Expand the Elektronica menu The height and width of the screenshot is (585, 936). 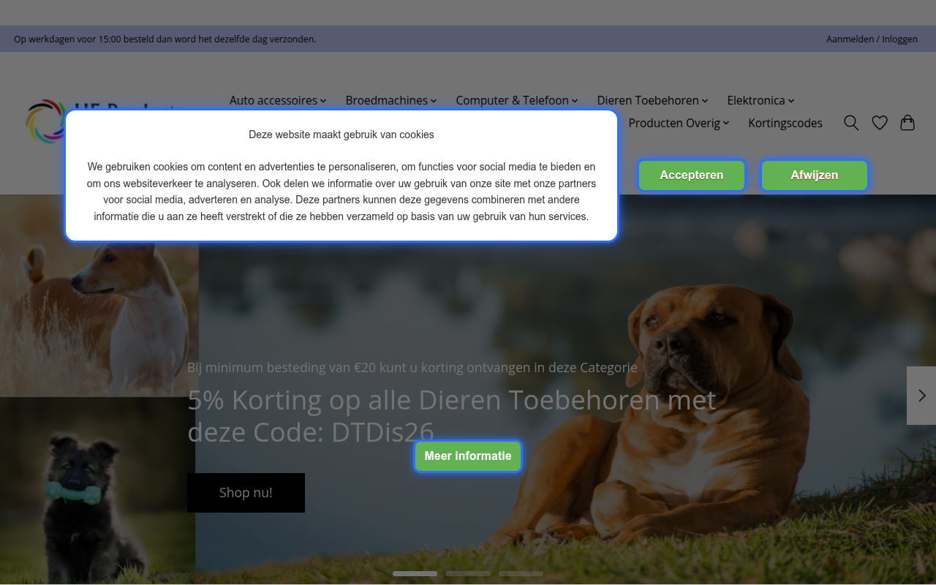(x=760, y=100)
